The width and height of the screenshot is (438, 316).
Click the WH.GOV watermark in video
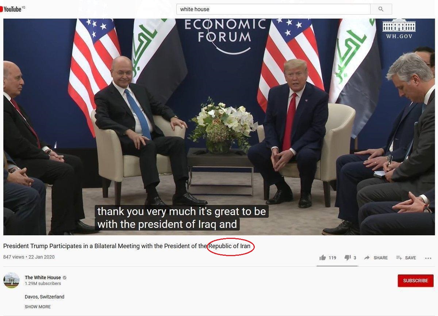click(x=399, y=28)
